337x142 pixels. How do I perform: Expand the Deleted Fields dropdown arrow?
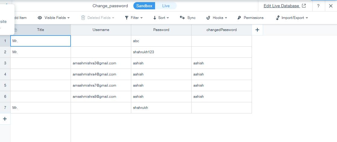[113, 18]
